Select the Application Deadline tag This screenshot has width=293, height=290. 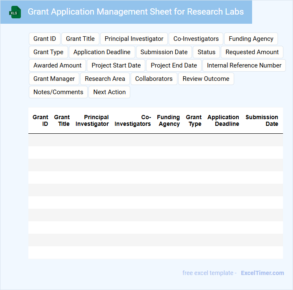click(102, 52)
